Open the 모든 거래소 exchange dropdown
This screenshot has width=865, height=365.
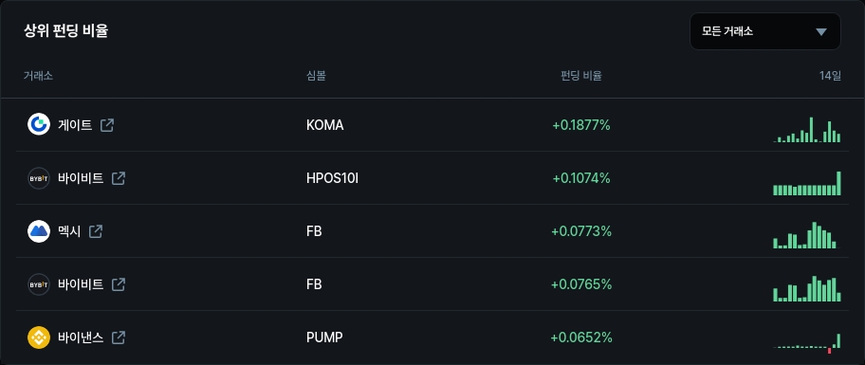tap(764, 31)
